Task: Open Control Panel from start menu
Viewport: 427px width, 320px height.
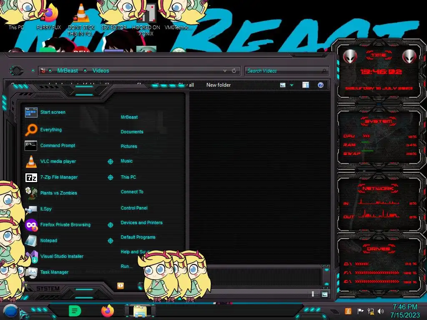Action: tap(134, 208)
